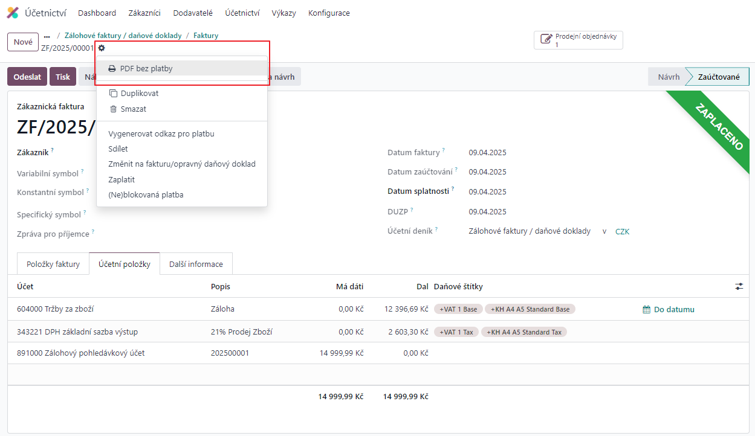Image resolution: width=755 pixels, height=436 pixels.
Task: Click the printer icon for PDF bez platby
Action: (x=112, y=69)
